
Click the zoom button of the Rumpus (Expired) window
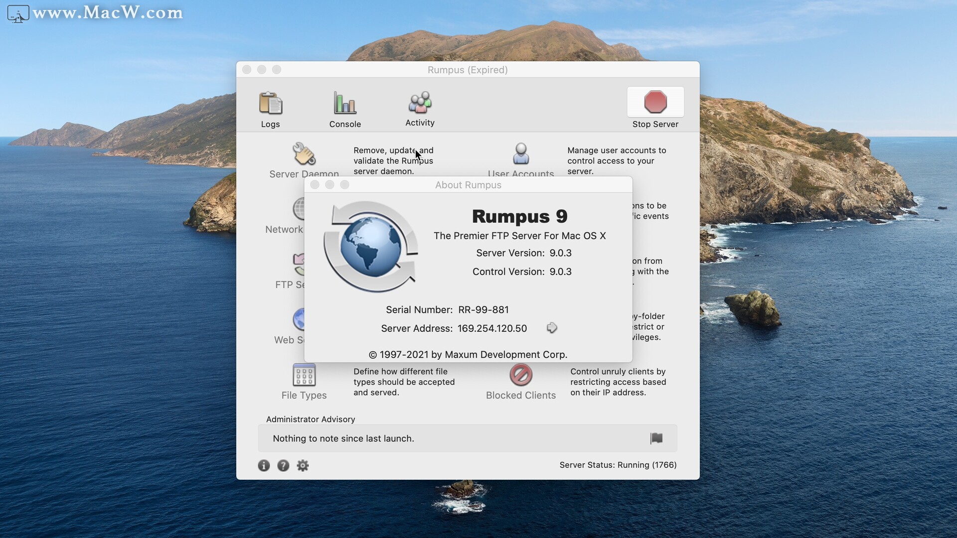[277, 70]
